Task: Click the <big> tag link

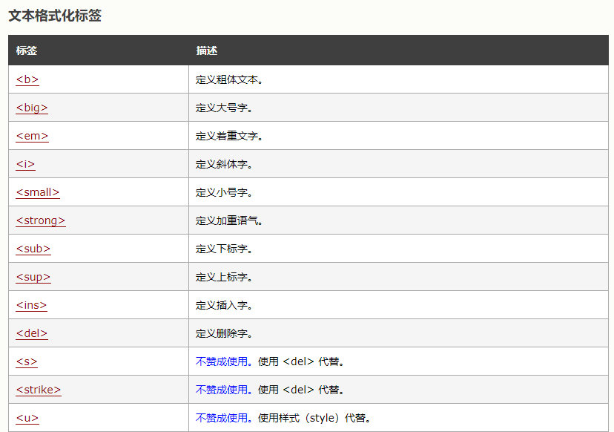Action: pos(32,108)
